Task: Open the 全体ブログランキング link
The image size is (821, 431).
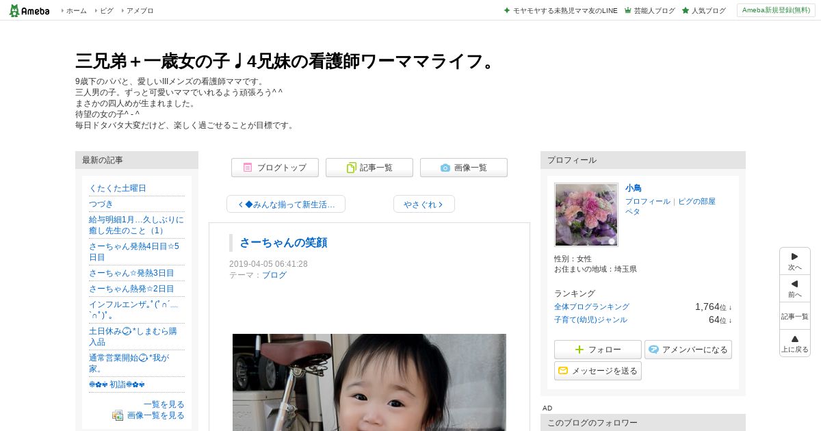Action: [x=592, y=306]
